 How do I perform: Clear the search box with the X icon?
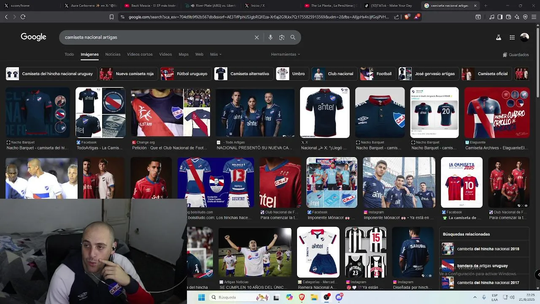tap(256, 37)
